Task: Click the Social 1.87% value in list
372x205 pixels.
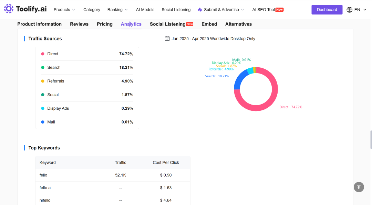Action: [x=127, y=95]
